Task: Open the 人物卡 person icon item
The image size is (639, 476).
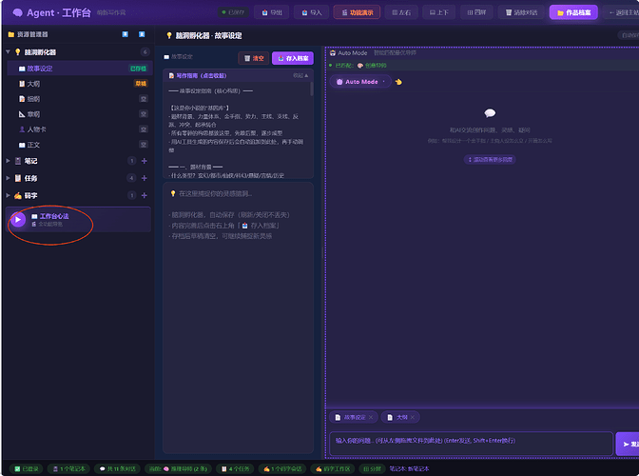Action: (x=22, y=129)
